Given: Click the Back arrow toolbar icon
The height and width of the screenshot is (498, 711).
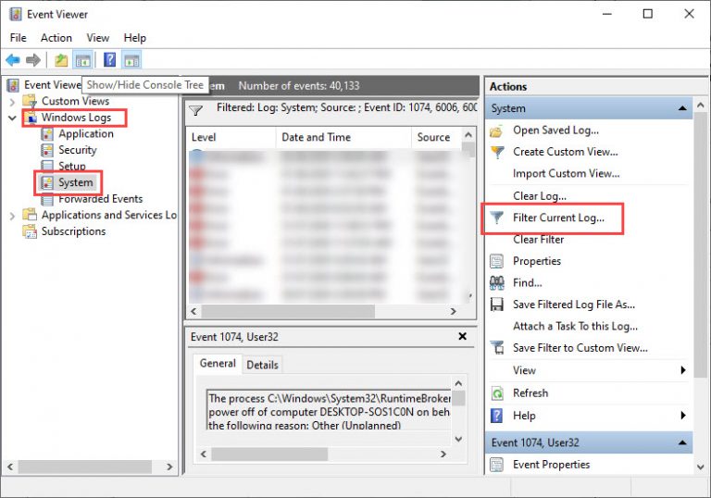Looking at the screenshot, I should coord(13,59).
